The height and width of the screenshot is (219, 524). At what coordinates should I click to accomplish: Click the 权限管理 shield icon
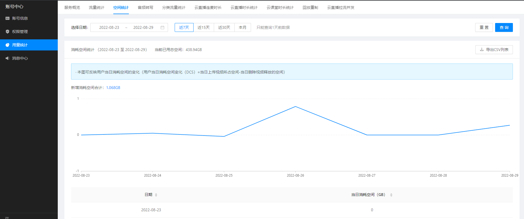click(7, 32)
